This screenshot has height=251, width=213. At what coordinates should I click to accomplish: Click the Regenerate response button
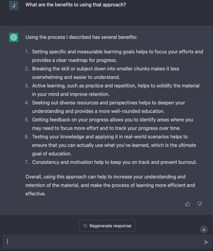tap(107, 226)
